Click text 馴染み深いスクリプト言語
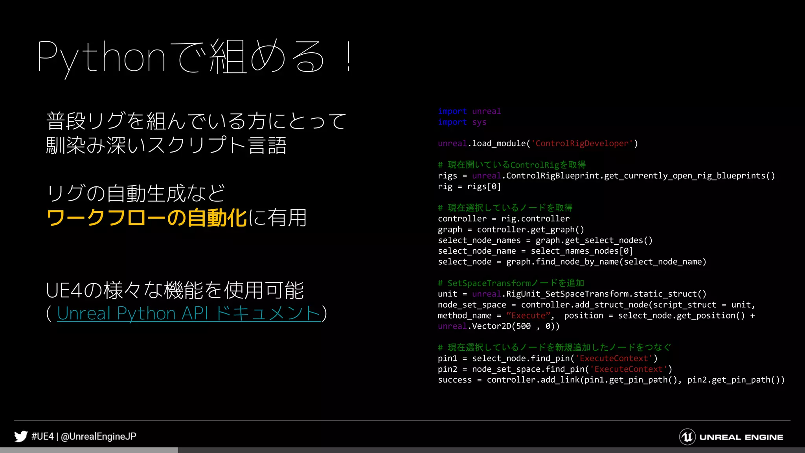Screen dimensions: 805x453 click(166, 145)
